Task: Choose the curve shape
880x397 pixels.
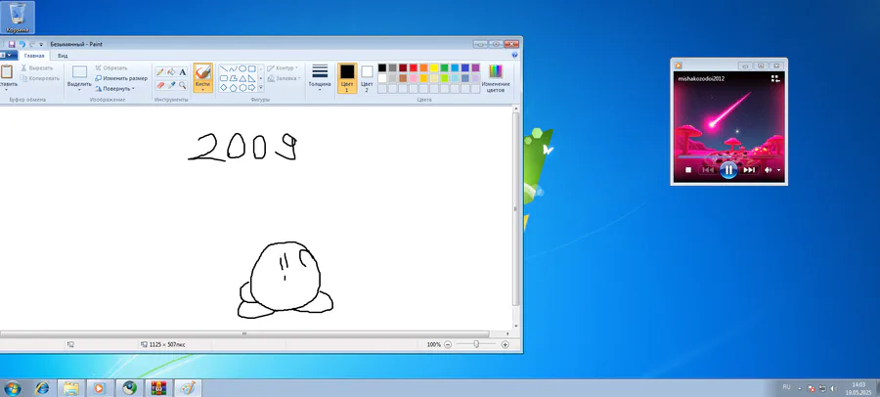Action: coord(233,68)
